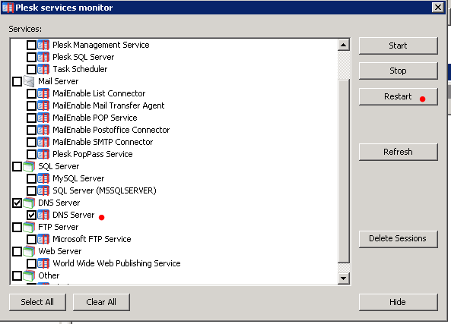
Task: Hide the services monitor window
Action: pyautogui.click(x=398, y=302)
